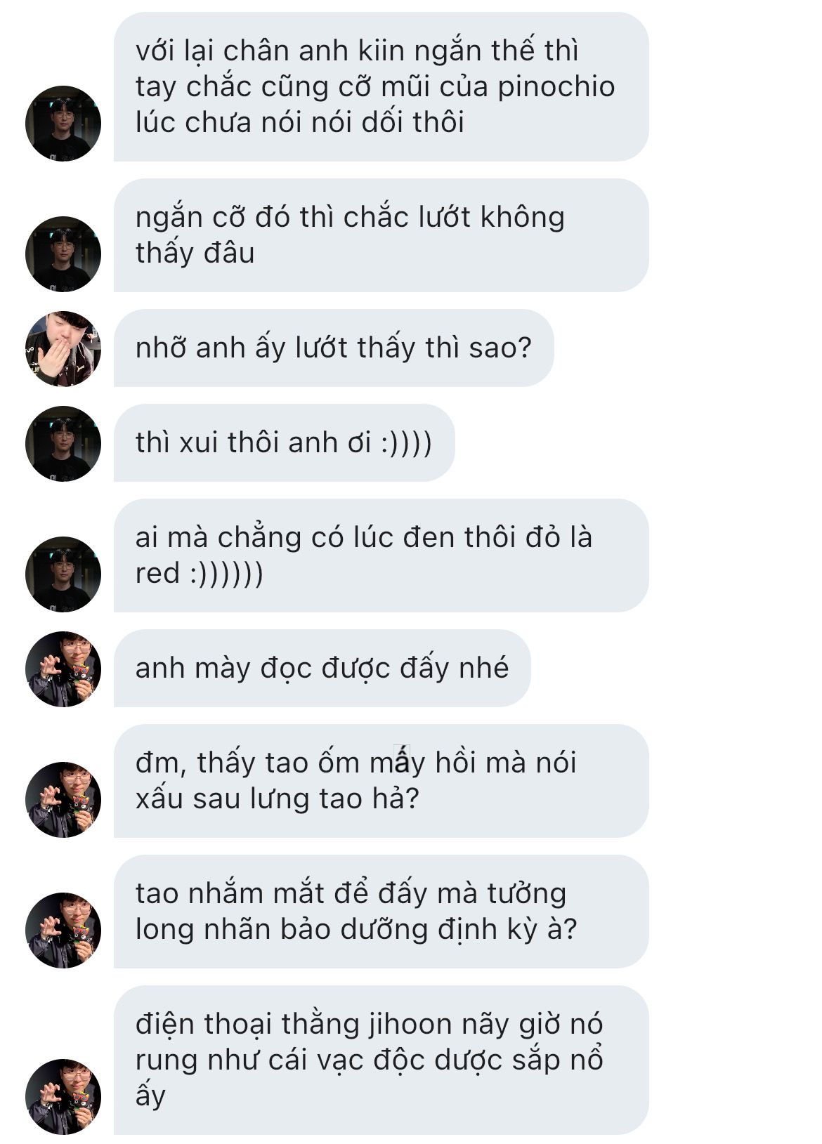Viewport: 822px width, 1144px height.
Task: Tap the 'anh mày đọc được đấy nhé' bubble
Action: click(322, 668)
